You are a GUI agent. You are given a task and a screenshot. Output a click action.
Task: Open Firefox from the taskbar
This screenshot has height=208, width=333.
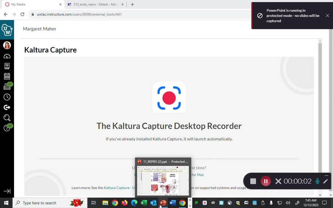[x=124, y=203]
